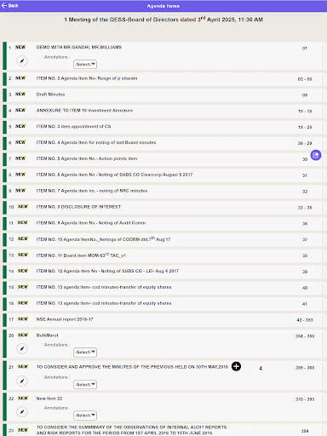This screenshot has width=327, height=436.
Task: Open Annotations dropdown under item 21
Action: tap(85, 385)
